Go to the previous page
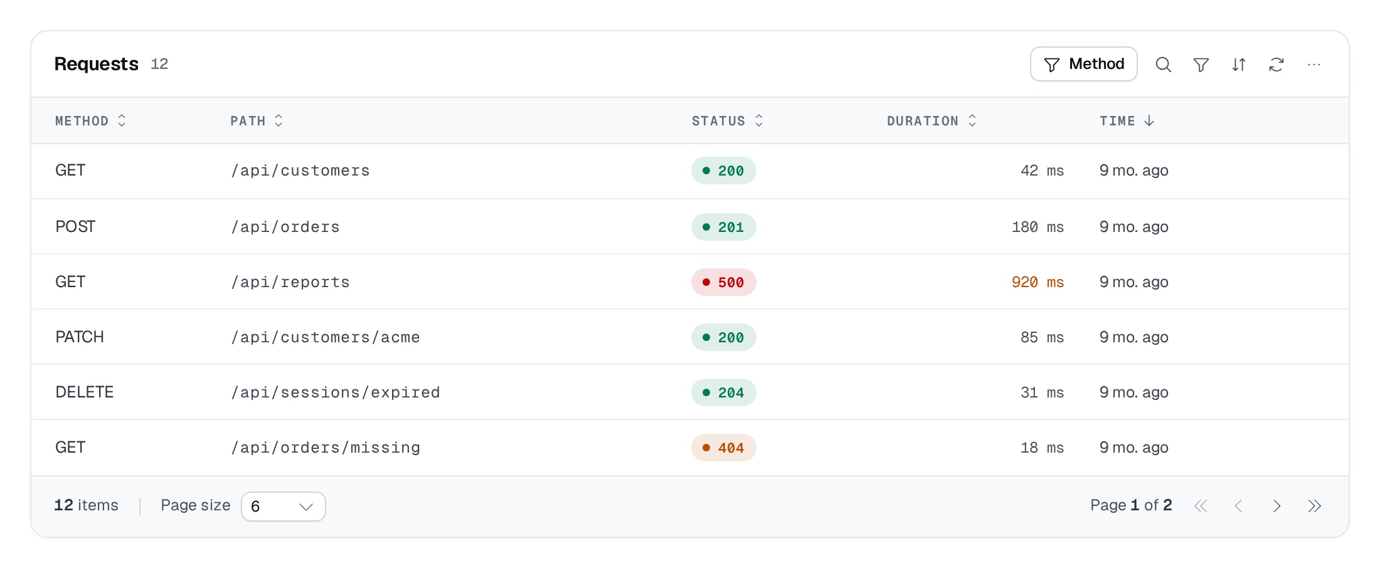This screenshot has height=568, width=1380. [1238, 506]
